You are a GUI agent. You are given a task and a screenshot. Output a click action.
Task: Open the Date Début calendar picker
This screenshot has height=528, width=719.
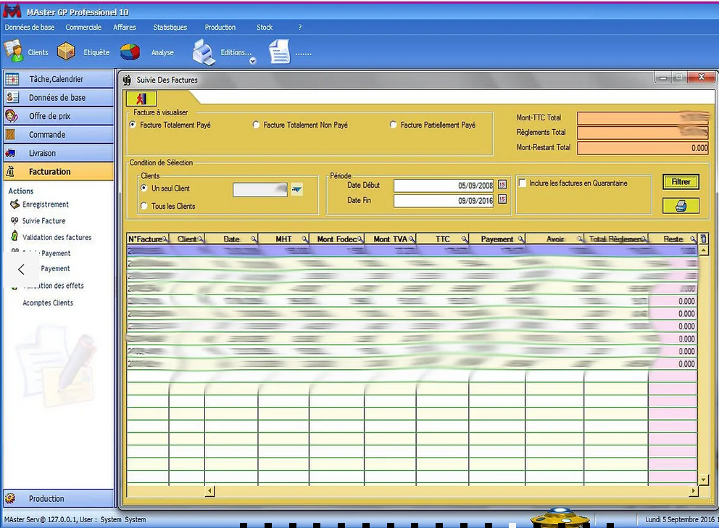point(502,186)
